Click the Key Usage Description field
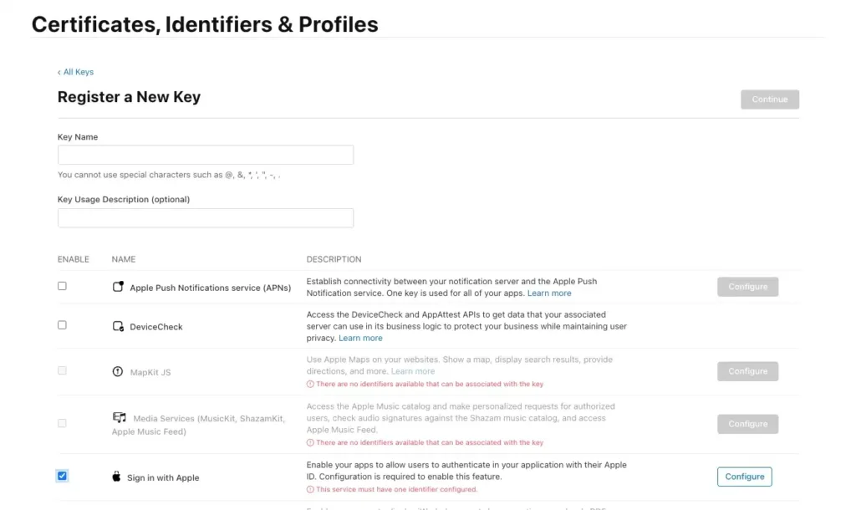 pos(206,218)
